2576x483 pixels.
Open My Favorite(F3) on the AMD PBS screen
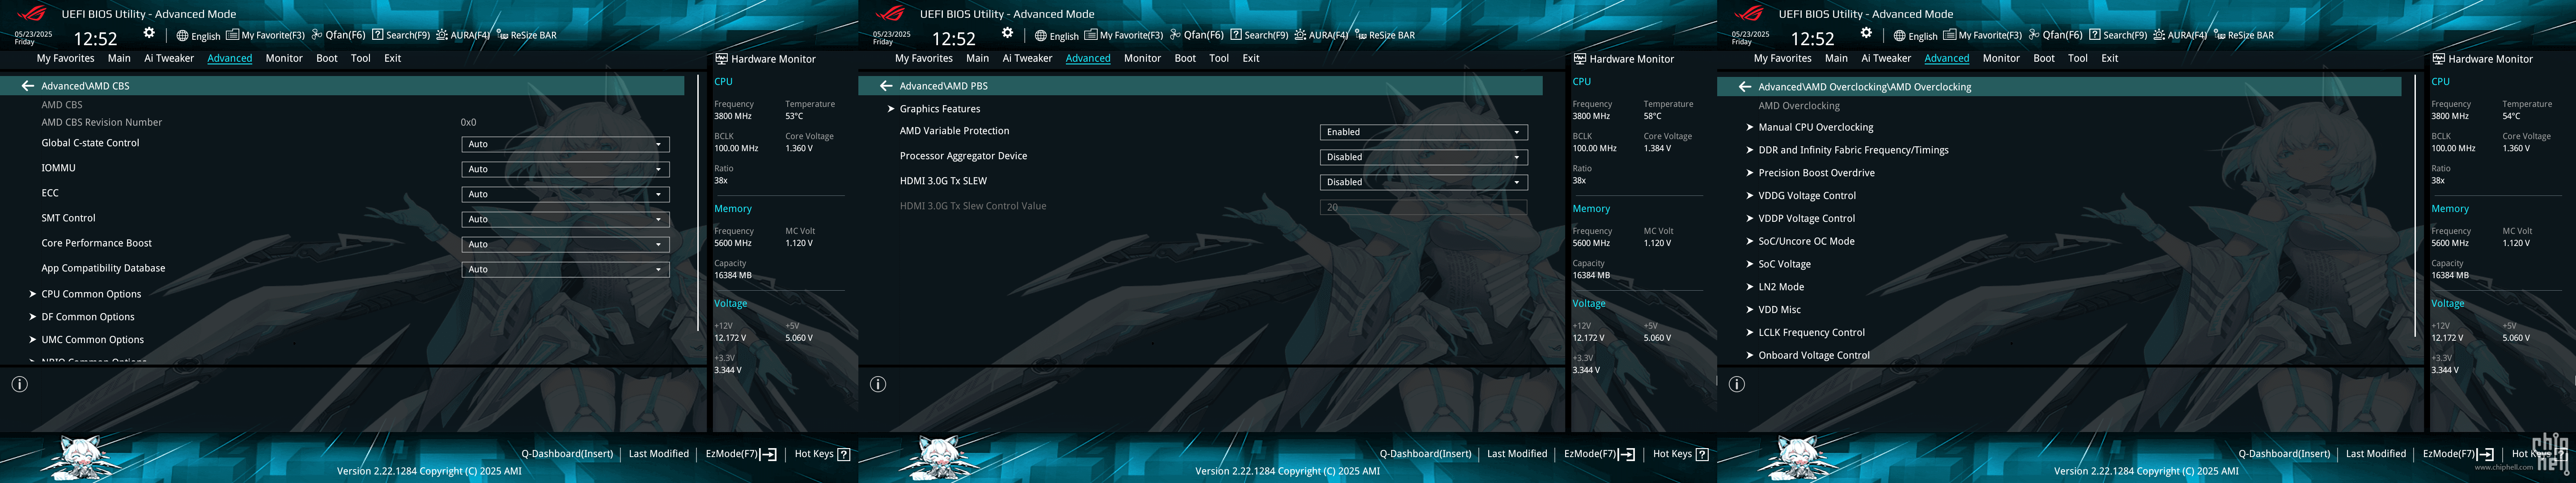tap(1124, 35)
